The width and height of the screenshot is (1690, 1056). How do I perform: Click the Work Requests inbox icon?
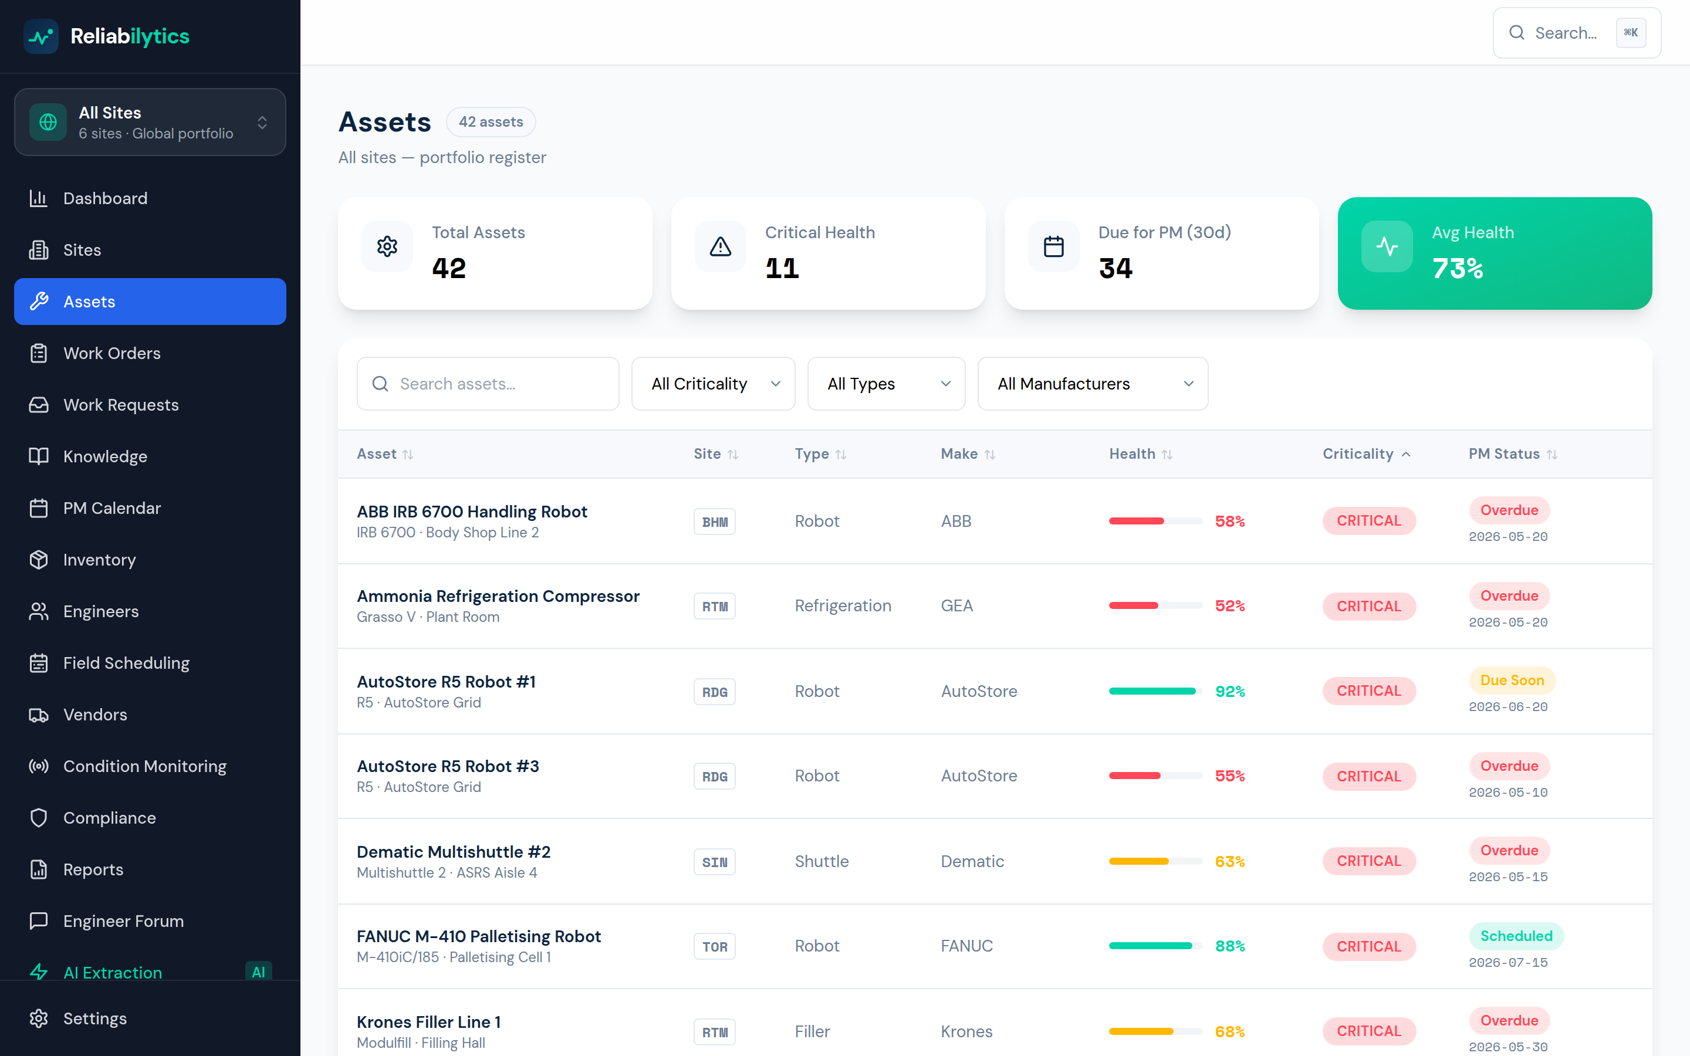(x=38, y=405)
